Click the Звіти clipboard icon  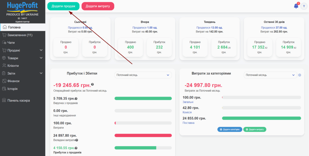pyautogui.click(x=4, y=73)
